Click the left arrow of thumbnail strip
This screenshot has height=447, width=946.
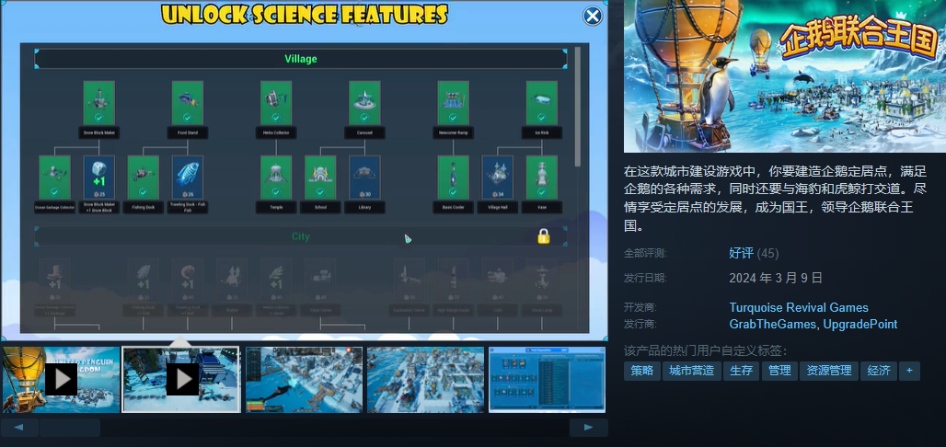(x=19, y=428)
